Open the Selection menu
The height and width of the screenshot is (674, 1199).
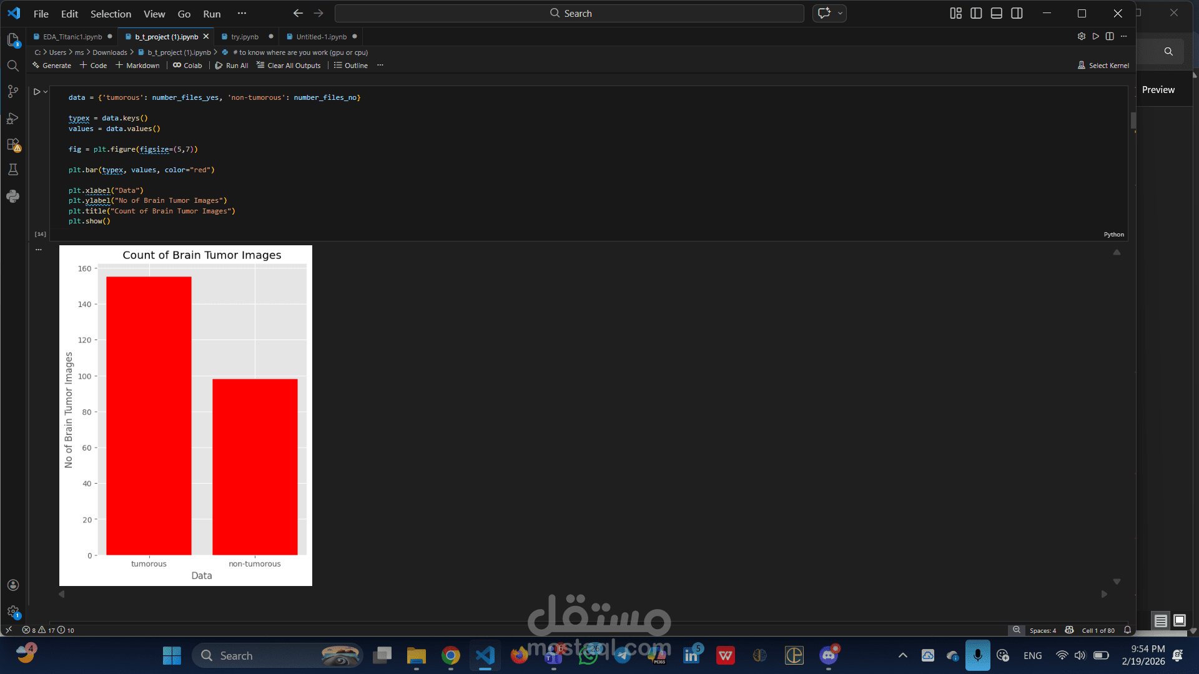coord(111,14)
